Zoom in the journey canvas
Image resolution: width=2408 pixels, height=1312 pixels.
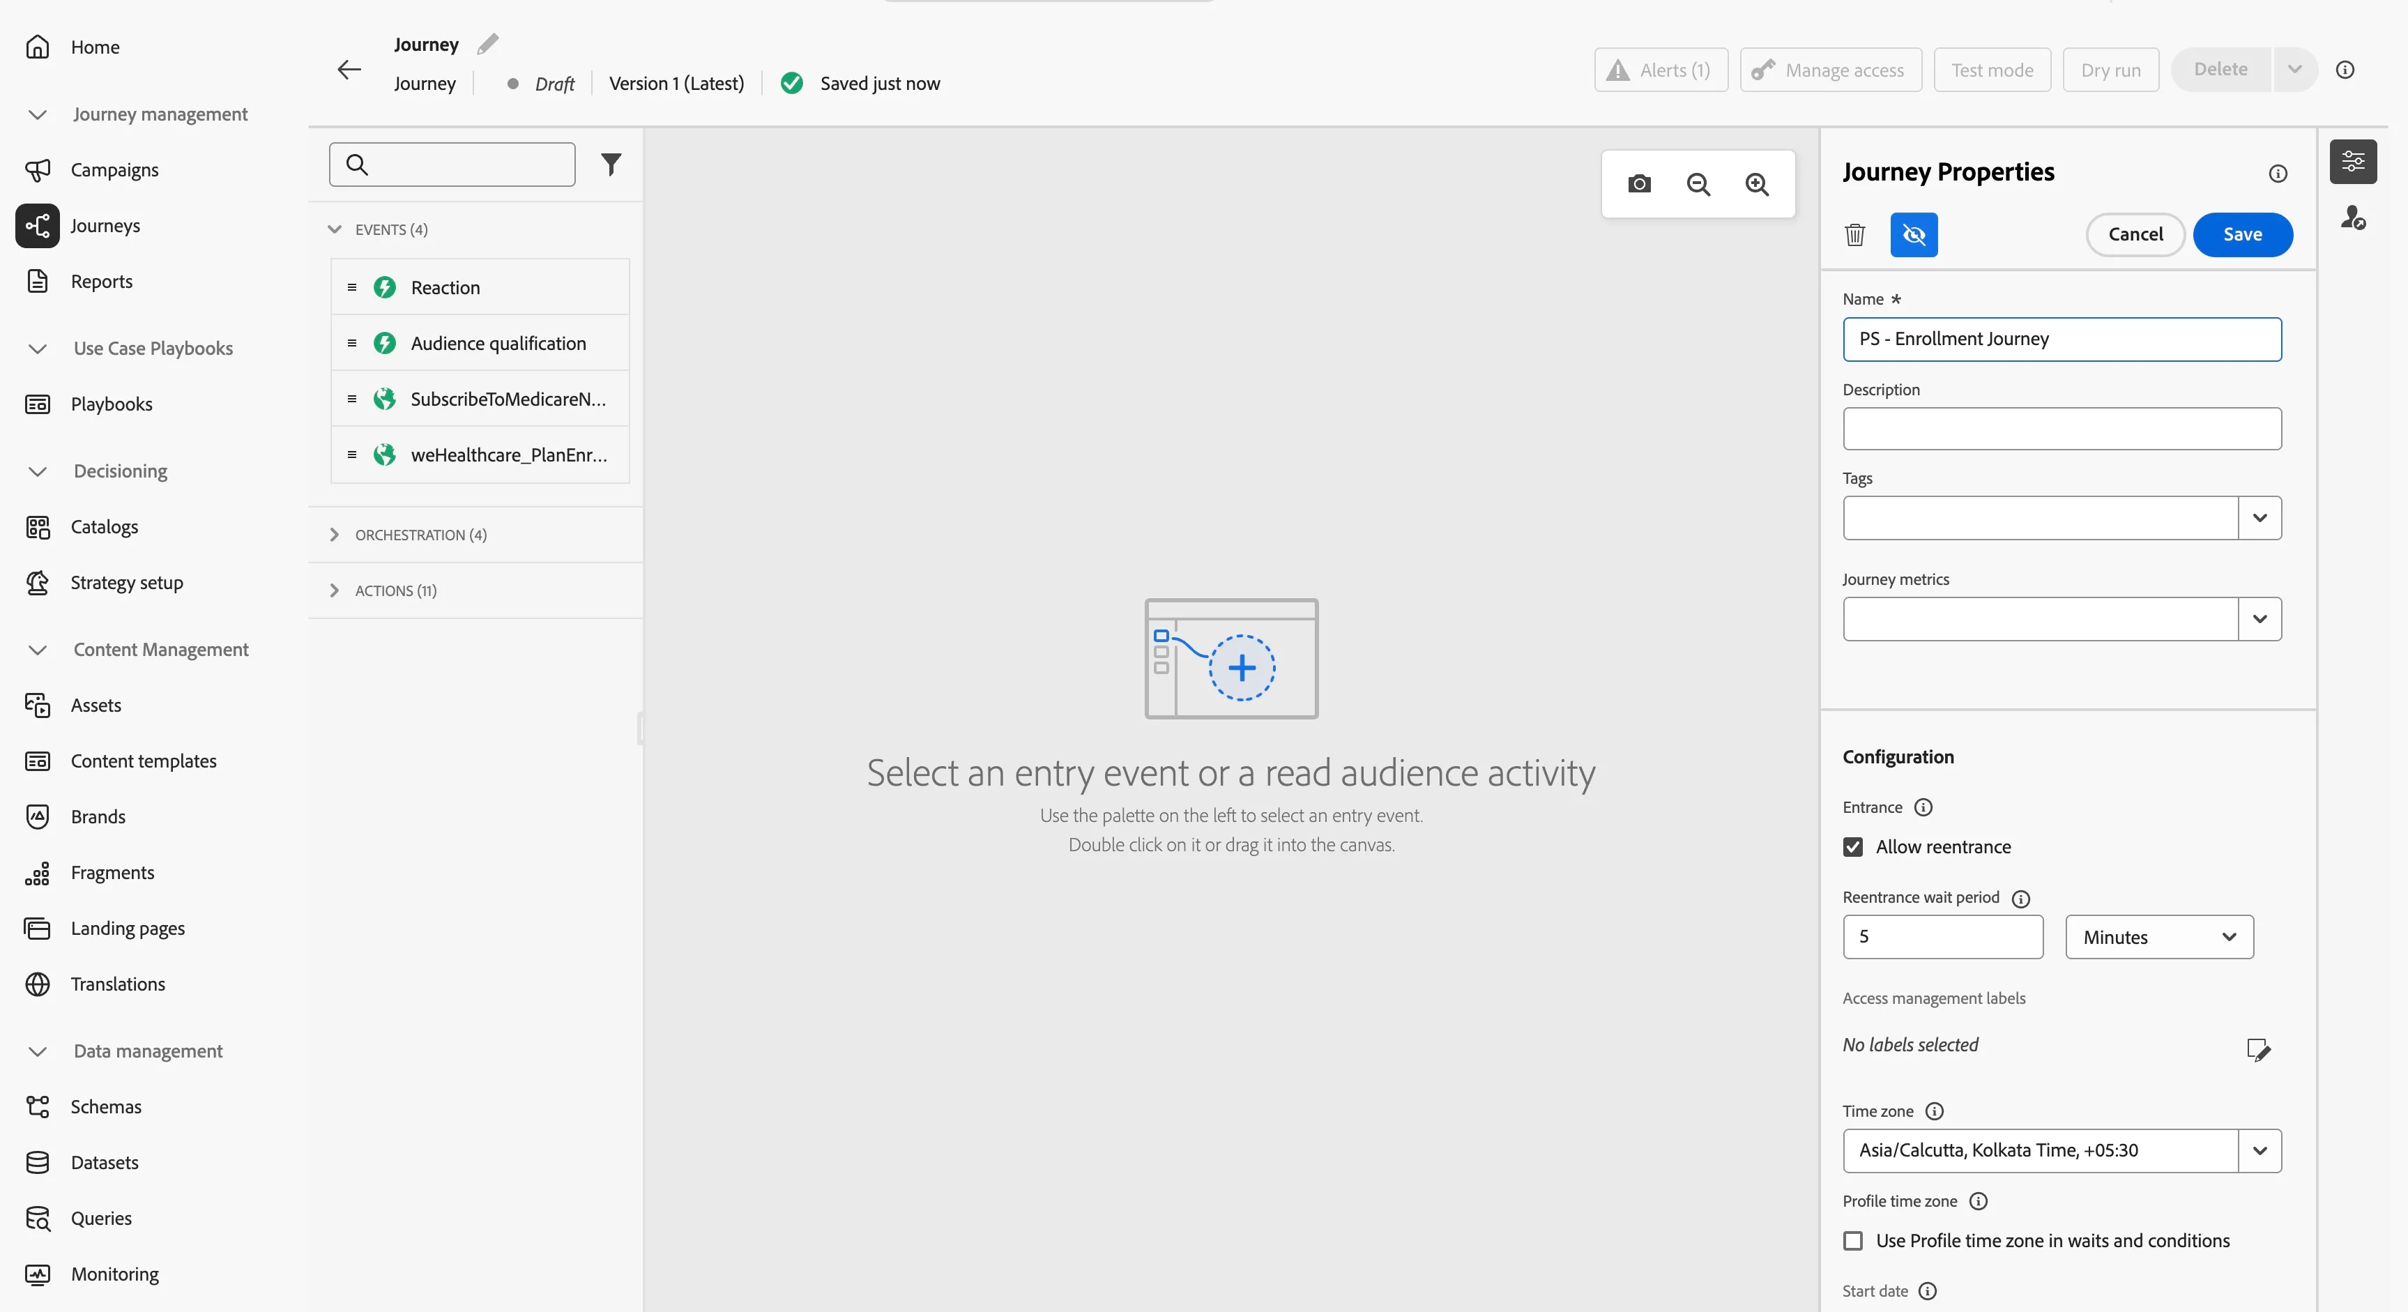pos(1758,184)
